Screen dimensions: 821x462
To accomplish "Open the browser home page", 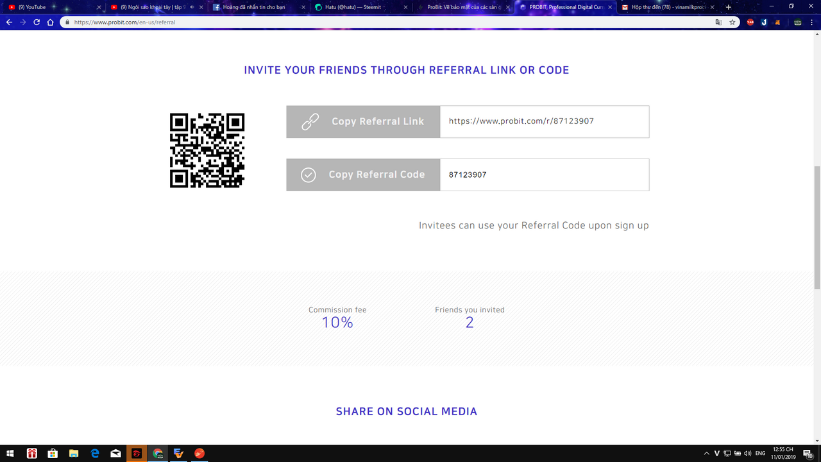I will click(51, 22).
